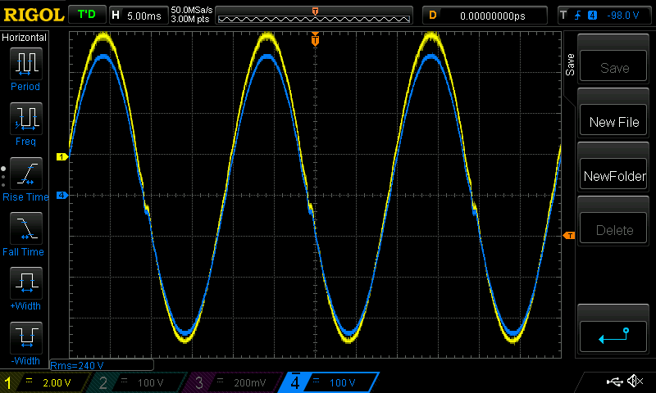Click the back arrow return icon
656x393 pixels.
click(614, 335)
